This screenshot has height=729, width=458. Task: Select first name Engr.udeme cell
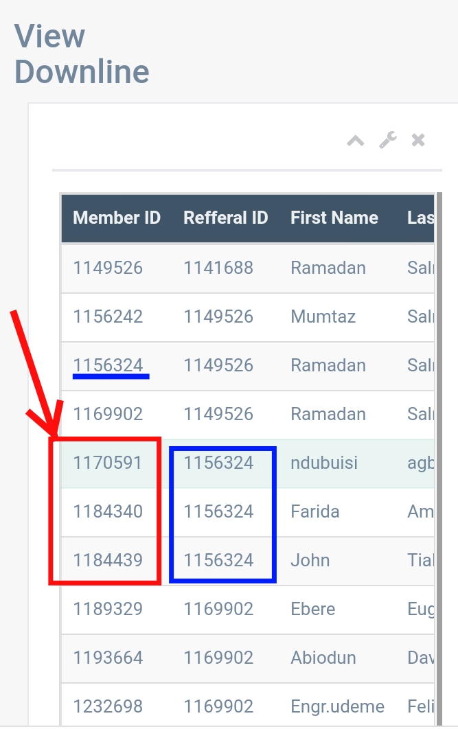[337, 706]
